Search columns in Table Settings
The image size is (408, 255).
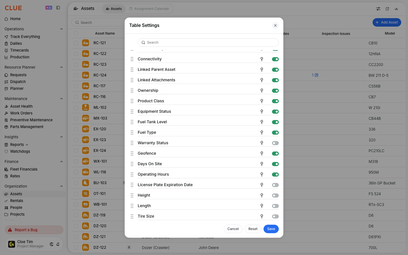point(208,42)
